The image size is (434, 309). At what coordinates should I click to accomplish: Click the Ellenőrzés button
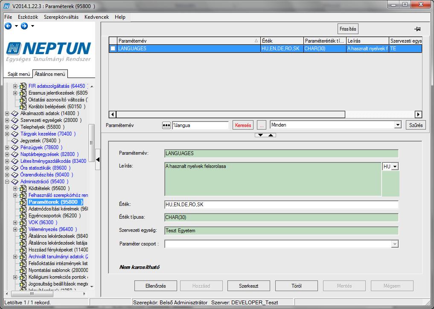156,286
